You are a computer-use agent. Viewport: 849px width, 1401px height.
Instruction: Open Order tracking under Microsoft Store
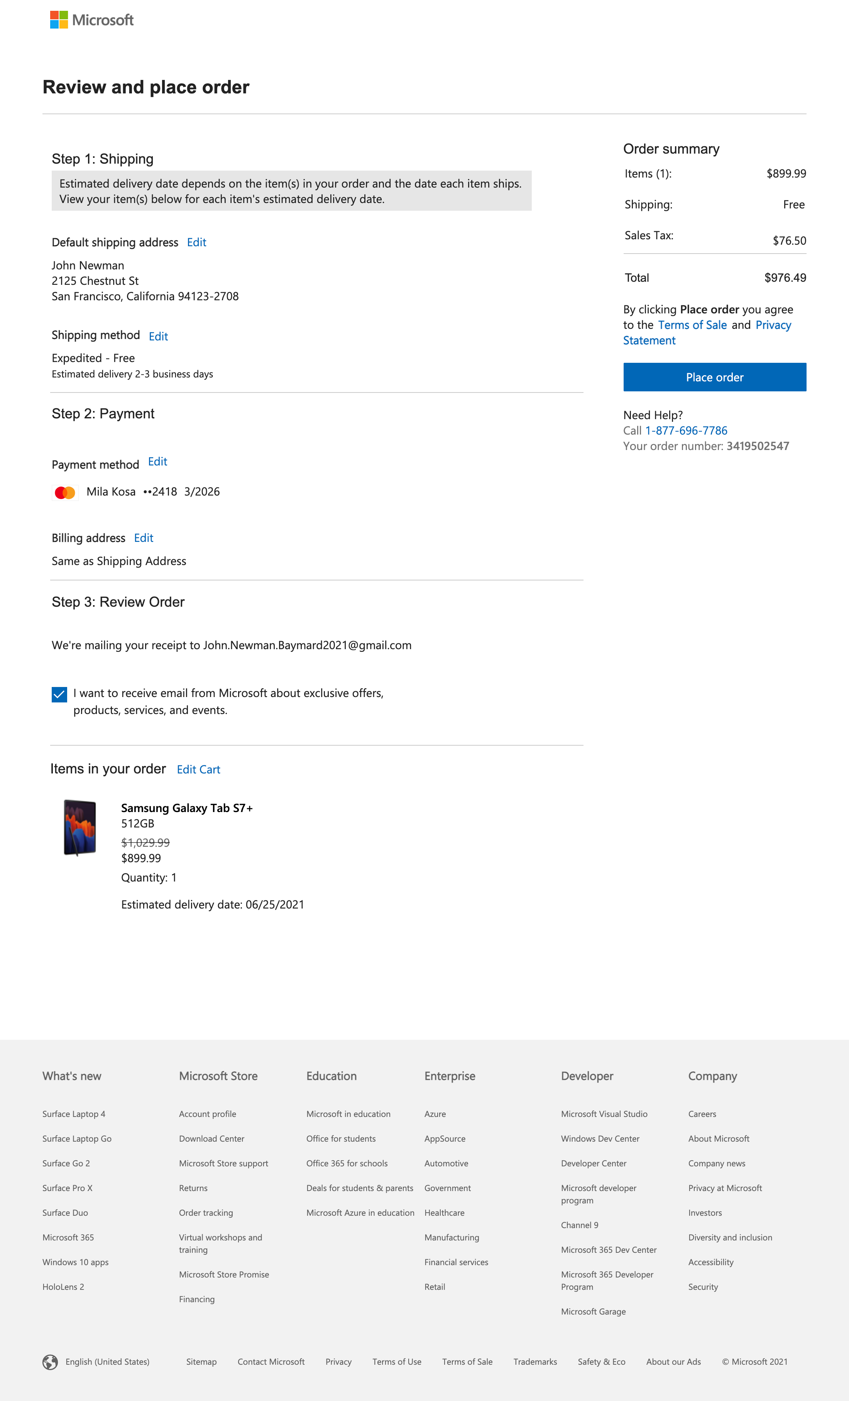(206, 1212)
